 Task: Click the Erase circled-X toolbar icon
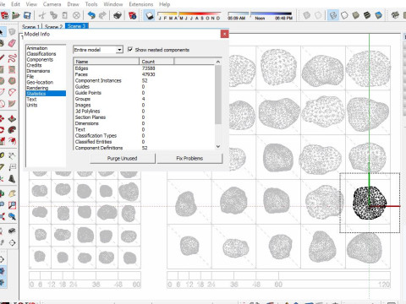tap(76, 15)
